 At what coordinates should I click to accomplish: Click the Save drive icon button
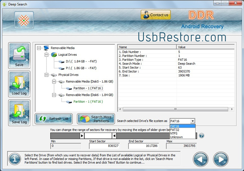(x=19, y=55)
